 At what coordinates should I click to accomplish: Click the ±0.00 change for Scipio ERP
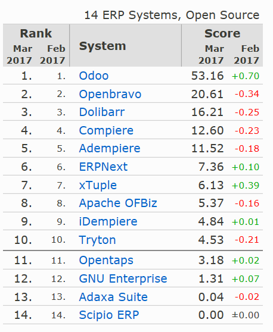pyautogui.click(x=246, y=315)
